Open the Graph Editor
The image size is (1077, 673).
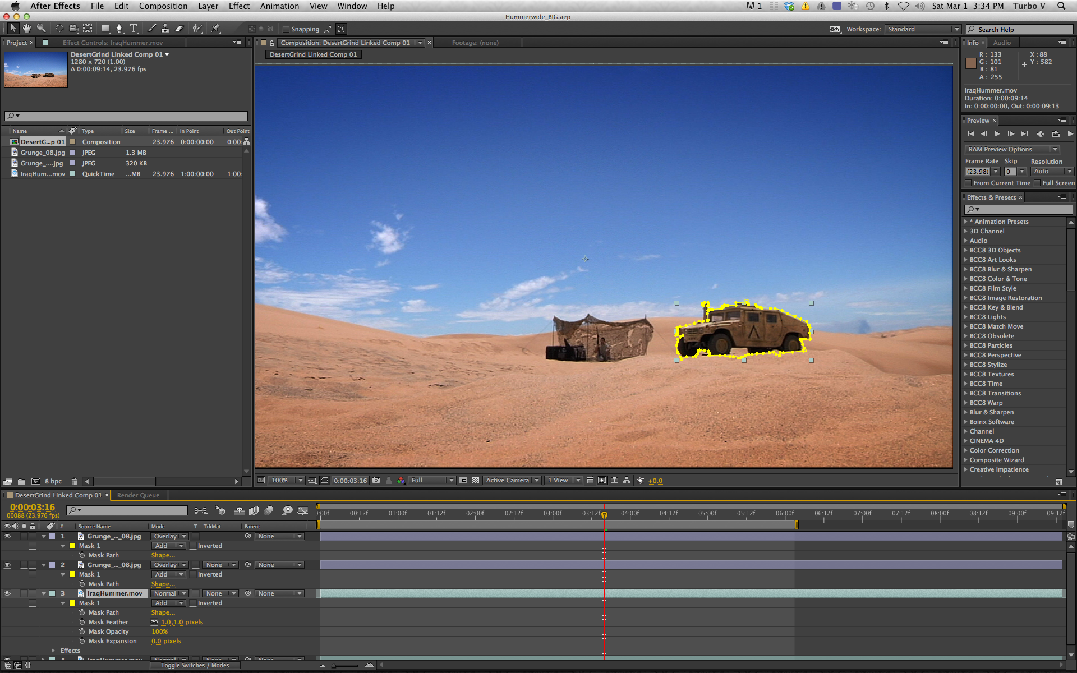click(303, 511)
